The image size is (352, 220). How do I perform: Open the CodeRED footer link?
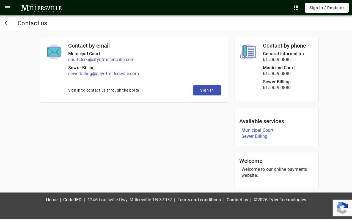[x=72, y=200]
